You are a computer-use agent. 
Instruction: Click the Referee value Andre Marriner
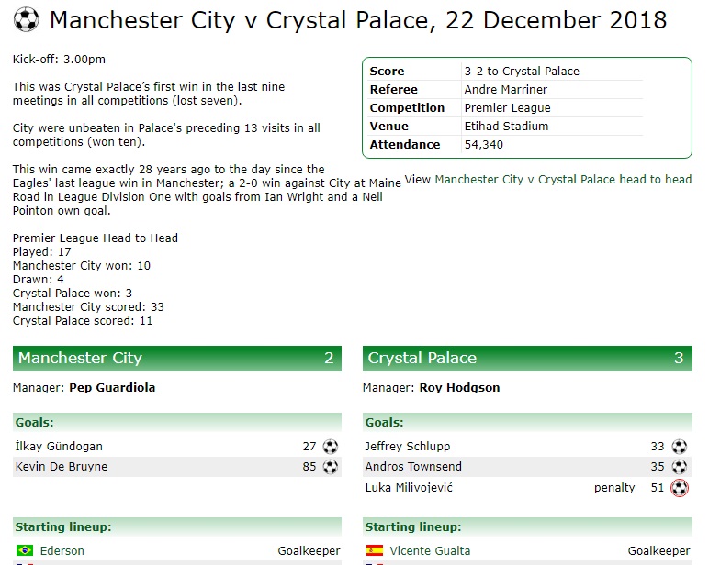(x=505, y=89)
